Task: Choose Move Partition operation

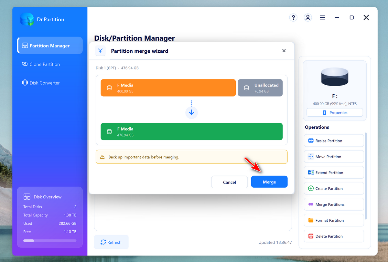Action: [x=334, y=157]
